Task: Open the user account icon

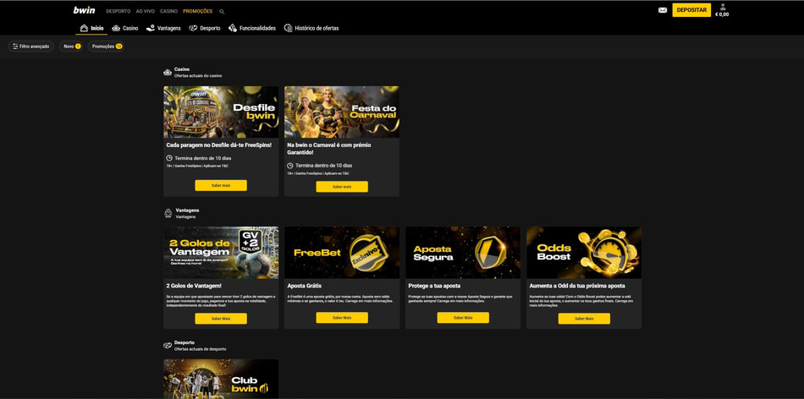Action: coord(723,7)
